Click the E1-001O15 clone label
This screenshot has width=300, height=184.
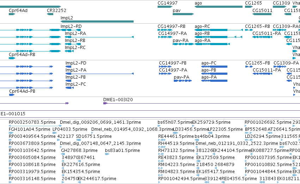pyautogui.click(x=13, y=114)
